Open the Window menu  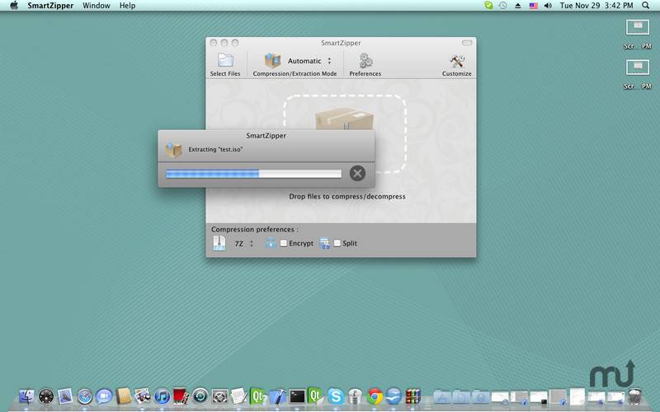tap(97, 6)
